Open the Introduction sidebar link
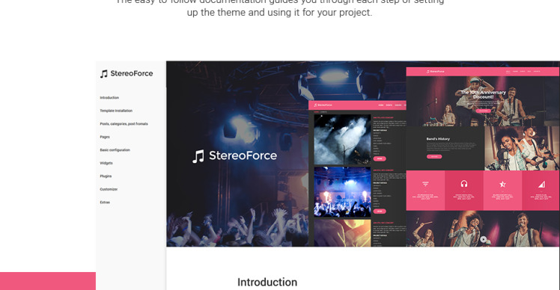Screen dimensions: 560x290 pos(109,98)
